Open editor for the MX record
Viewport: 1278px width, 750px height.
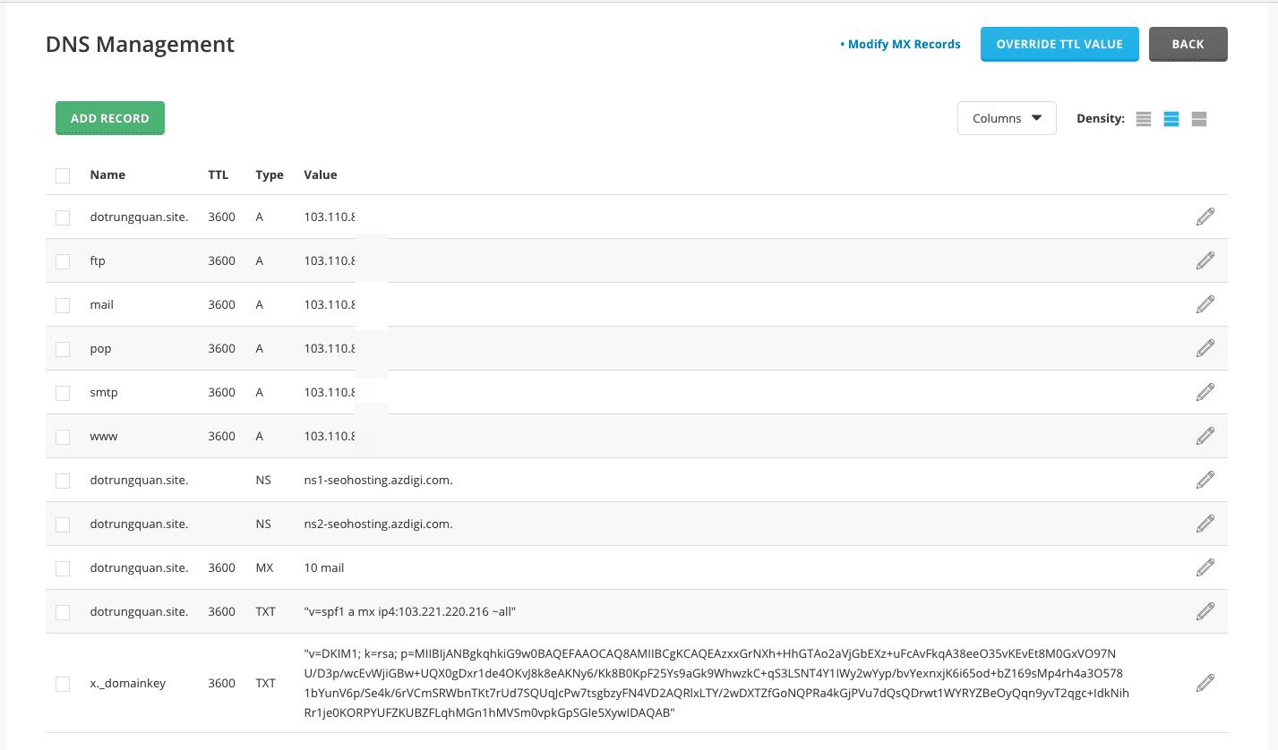pos(1205,567)
